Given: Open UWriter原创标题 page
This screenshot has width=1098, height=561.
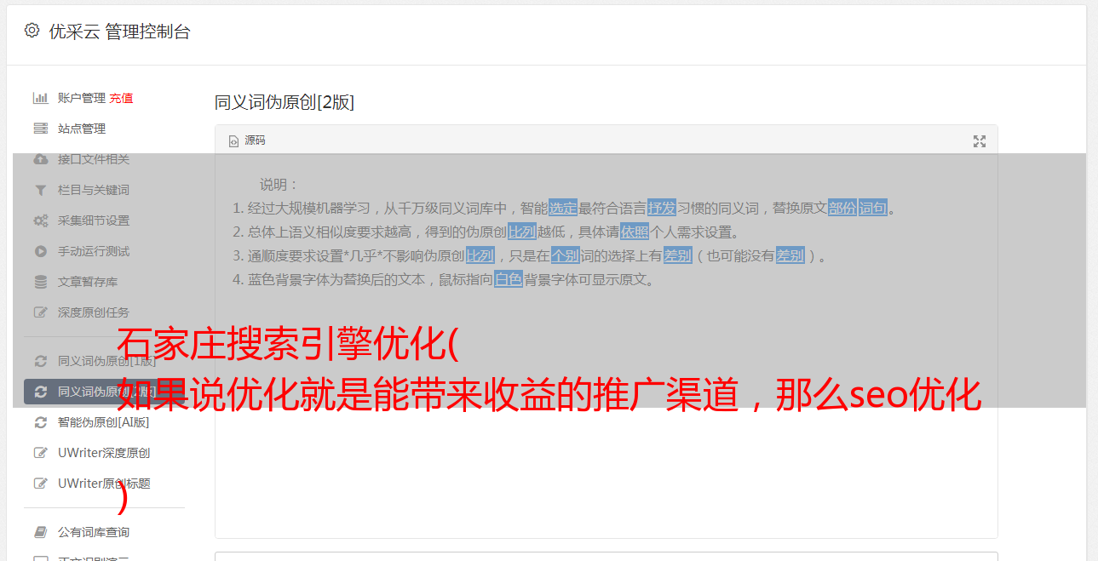Looking at the screenshot, I should click(104, 484).
